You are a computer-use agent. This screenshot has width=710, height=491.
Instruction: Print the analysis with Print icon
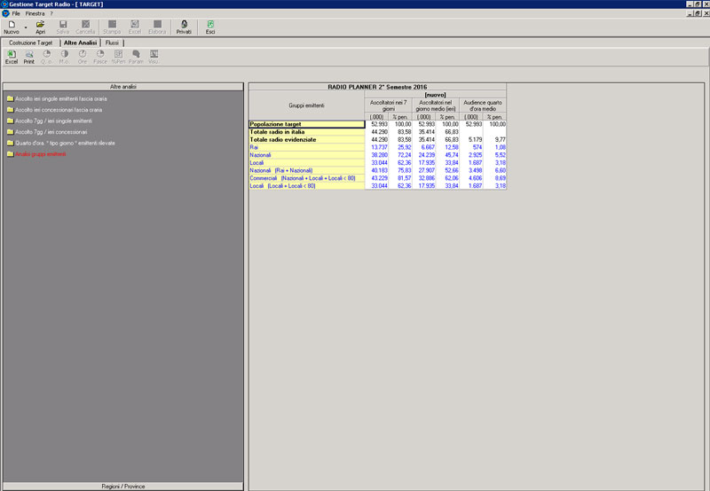pos(29,57)
